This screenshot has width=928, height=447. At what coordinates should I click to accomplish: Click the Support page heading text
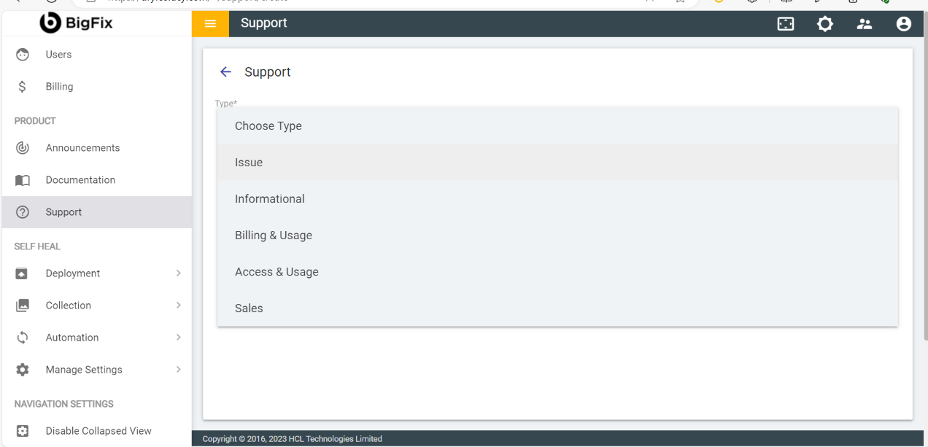pos(268,72)
